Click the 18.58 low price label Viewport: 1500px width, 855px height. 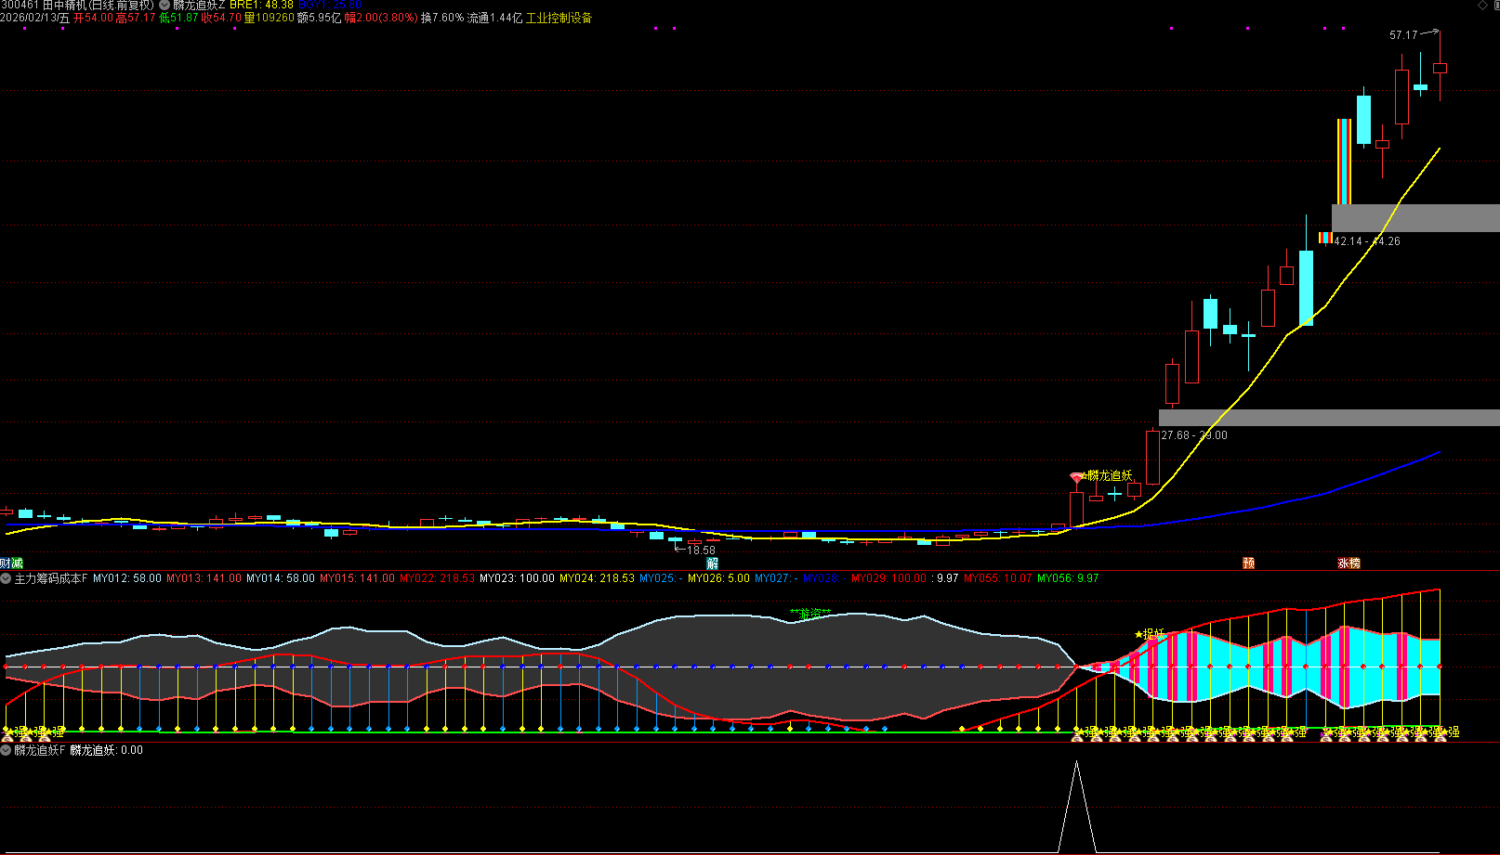pyautogui.click(x=701, y=551)
